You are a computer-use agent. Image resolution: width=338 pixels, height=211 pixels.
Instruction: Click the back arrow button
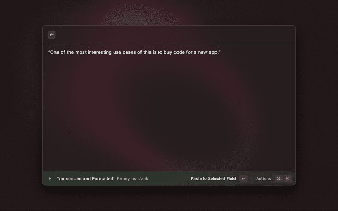pos(52,35)
